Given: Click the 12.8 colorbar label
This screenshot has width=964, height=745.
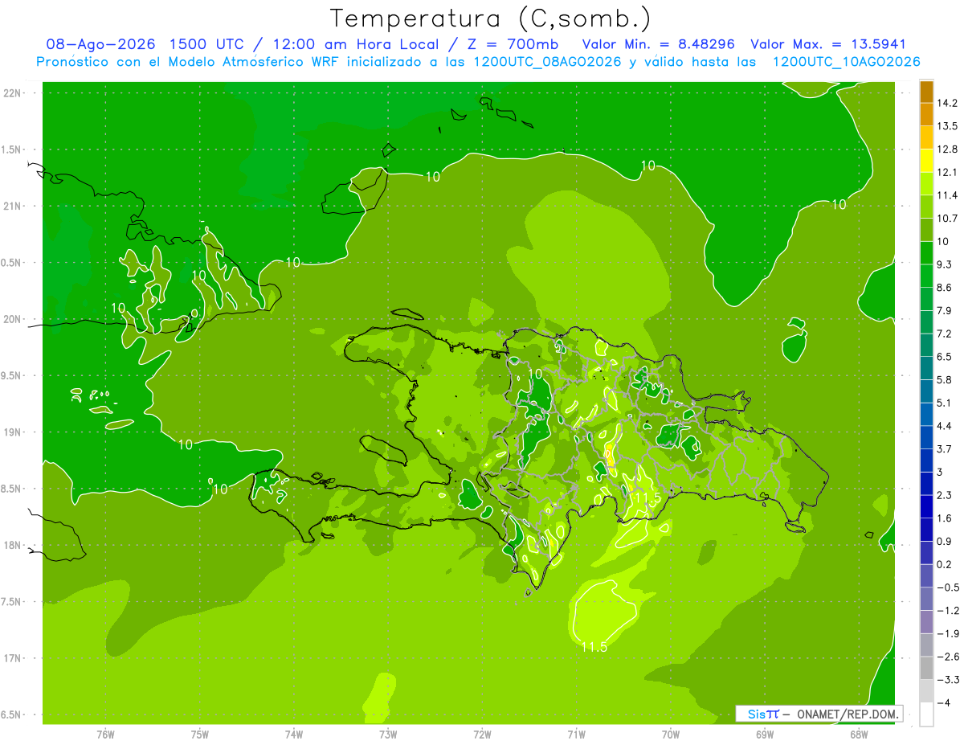Looking at the screenshot, I should (946, 149).
